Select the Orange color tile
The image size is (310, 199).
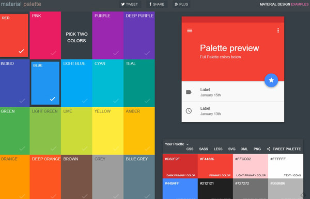click(15, 177)
